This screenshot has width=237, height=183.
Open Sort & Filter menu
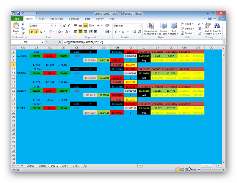click(x=208, y=29)
